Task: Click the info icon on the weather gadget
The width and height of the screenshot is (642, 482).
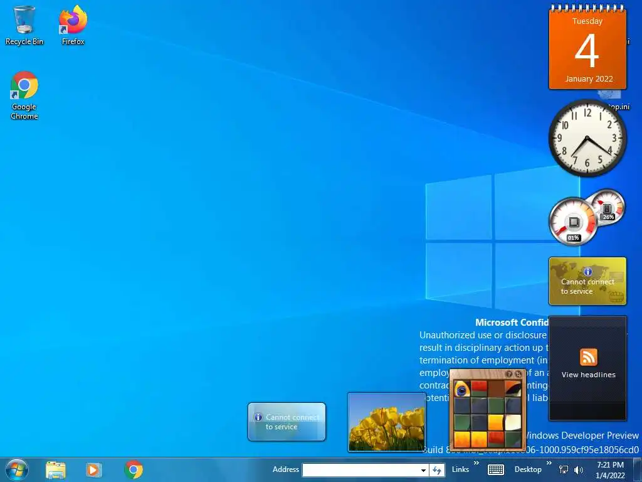Action: tap(258, 417)
